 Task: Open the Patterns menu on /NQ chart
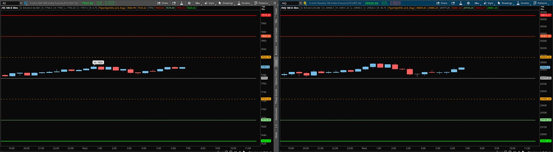coord(541,3)
